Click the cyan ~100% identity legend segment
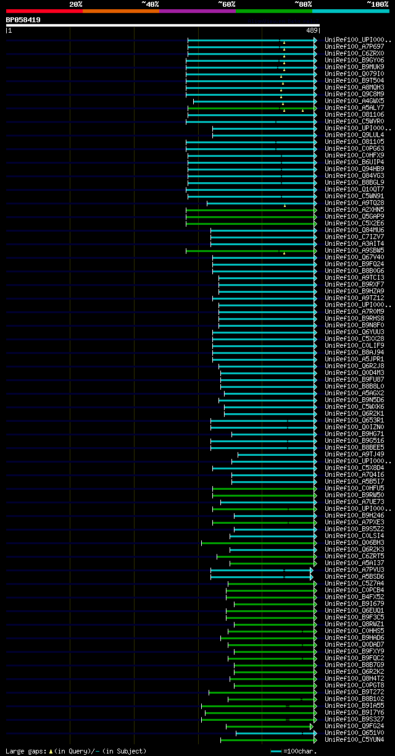The height and width of the screenshot is (756, 395). click(351, 11)
